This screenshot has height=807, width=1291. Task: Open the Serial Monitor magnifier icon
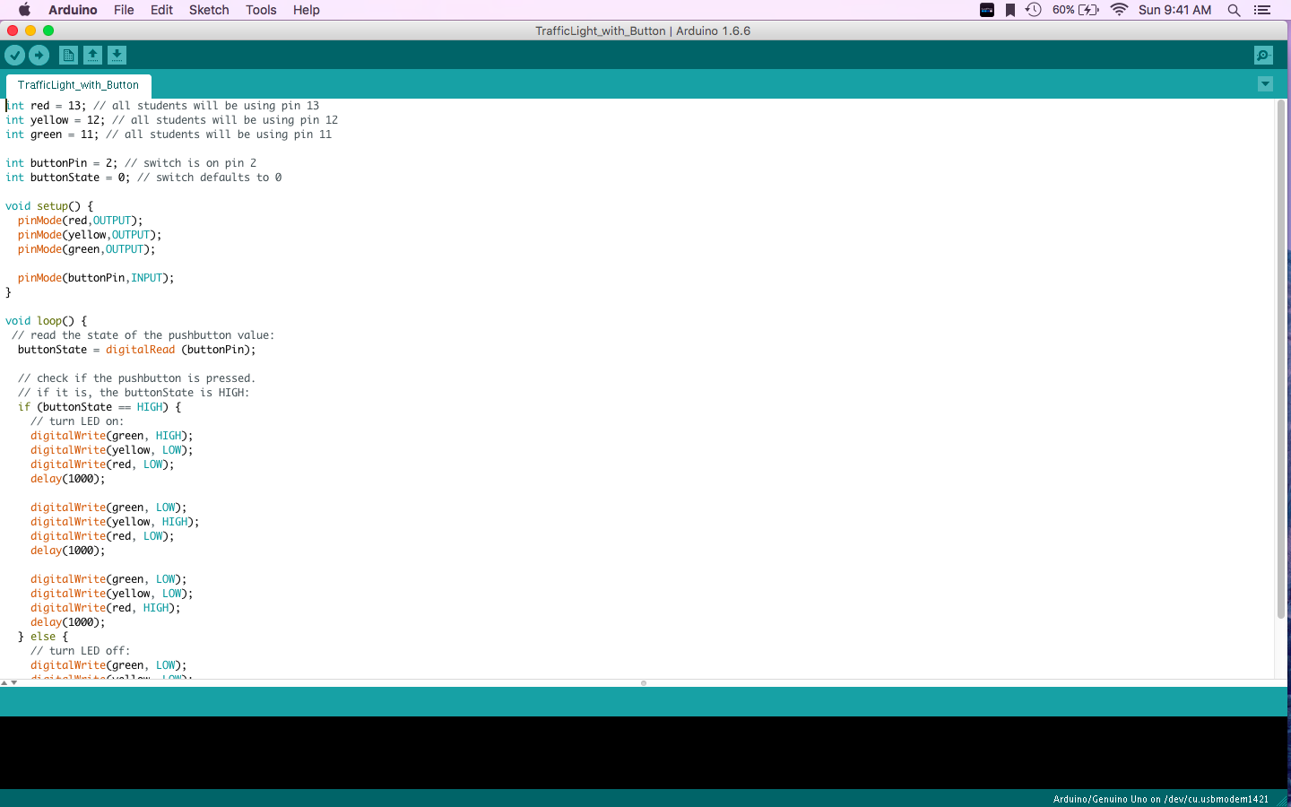1263,56
